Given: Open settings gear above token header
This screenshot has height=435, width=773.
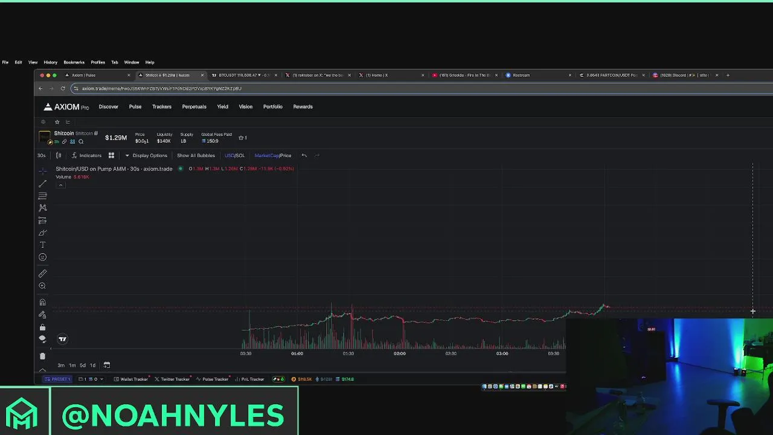Looking at the screenshot, I should (x=43, y=122).
